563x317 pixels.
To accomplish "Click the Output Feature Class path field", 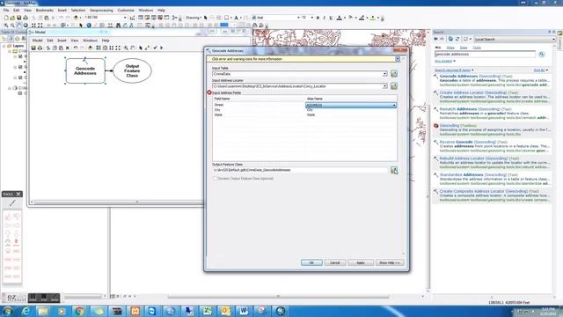I will tap(300, 170).
